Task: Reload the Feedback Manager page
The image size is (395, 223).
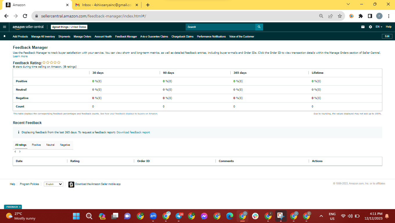Action: pos(25,16)
